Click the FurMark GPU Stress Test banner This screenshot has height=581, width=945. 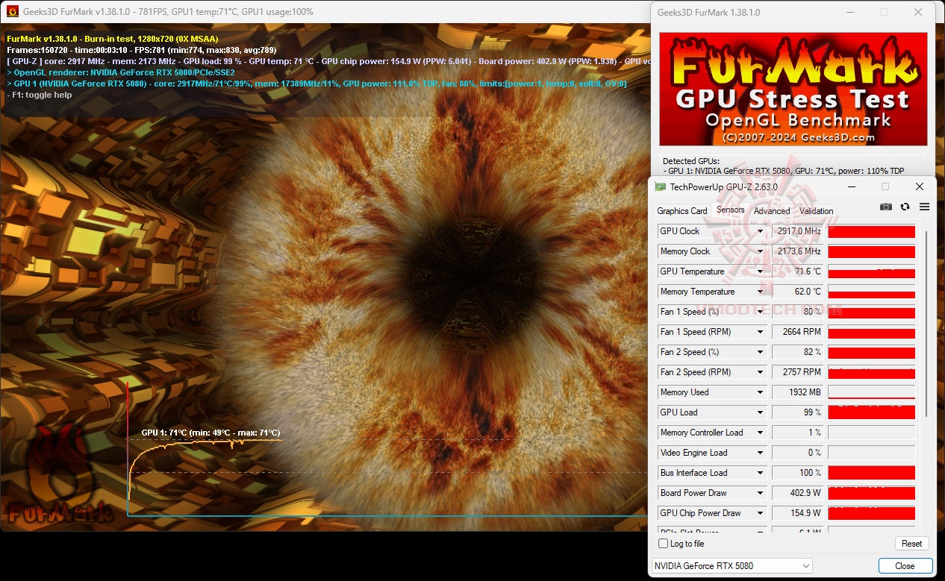[793, 89]
